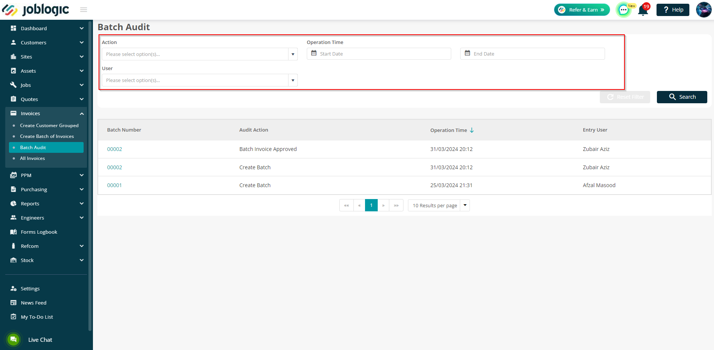The image size is (714, 350).
Task: Click the Assets icon in sidebar
Action: (x=13, y=71)
